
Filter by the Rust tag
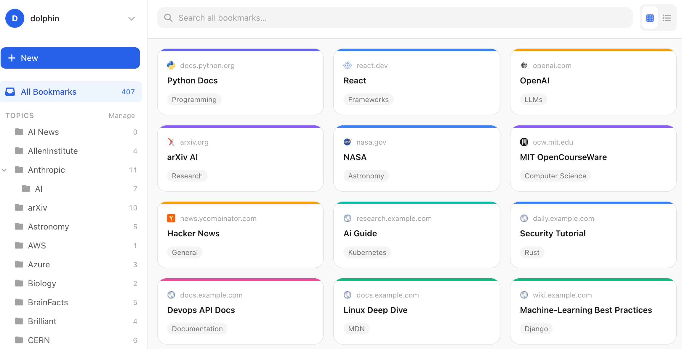click(x=532, y=252)
